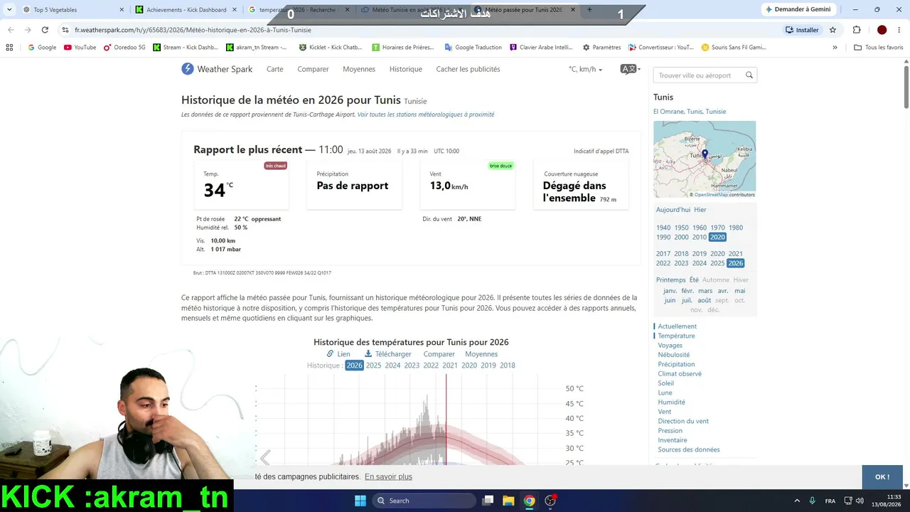Click the Windows taskbar Search box
Viewport: 910px width, 512px height.
[424, 501]
